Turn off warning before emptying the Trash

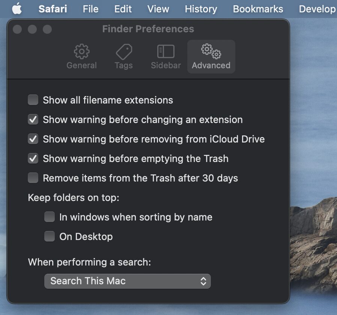[x=33, y=159]
